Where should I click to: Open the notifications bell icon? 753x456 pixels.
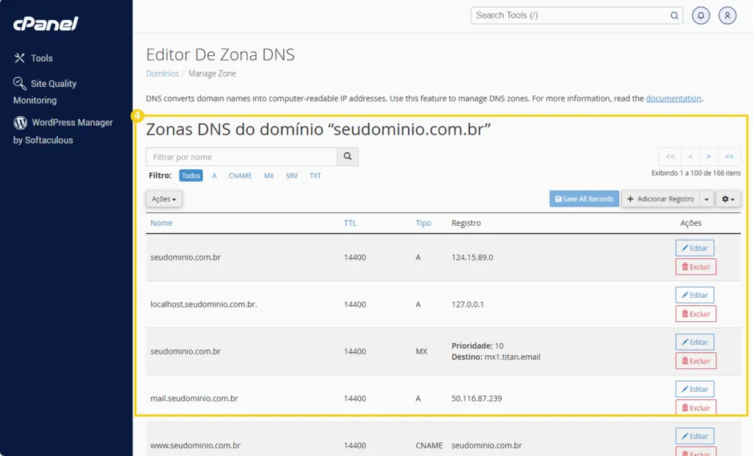coord(701,15)
